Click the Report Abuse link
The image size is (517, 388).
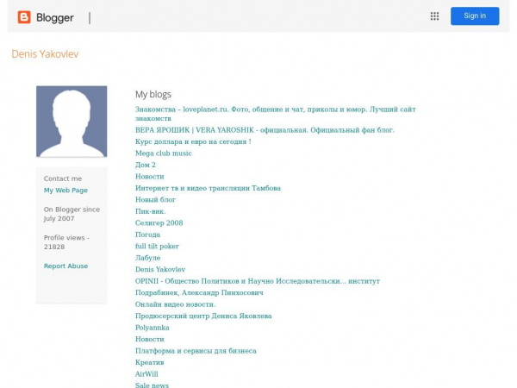(65, 266)
